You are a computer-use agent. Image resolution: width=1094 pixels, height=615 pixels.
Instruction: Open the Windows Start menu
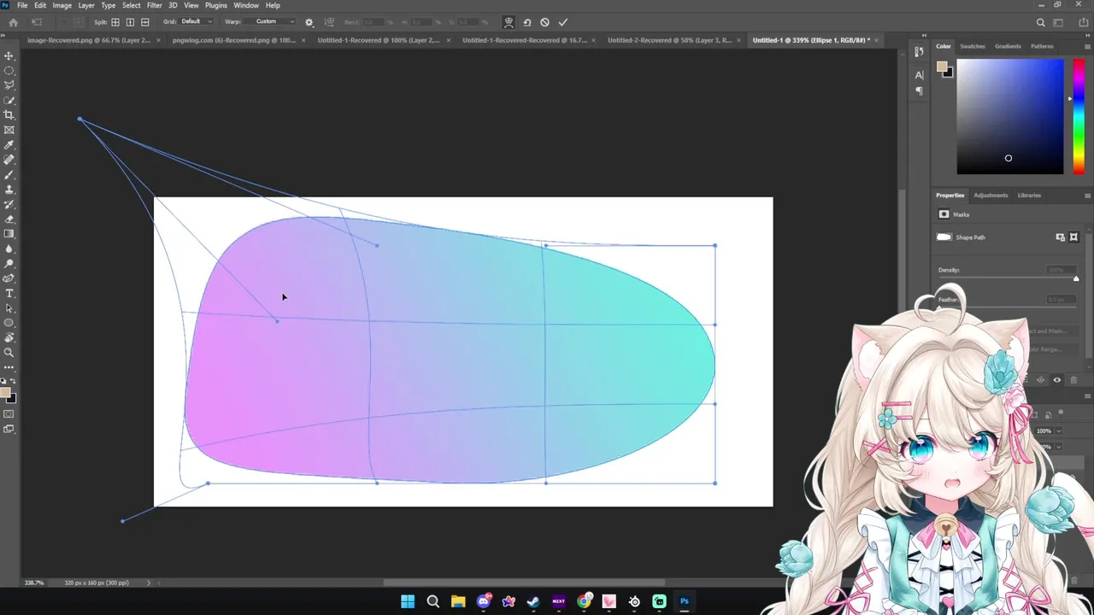(x=408, y=601)
